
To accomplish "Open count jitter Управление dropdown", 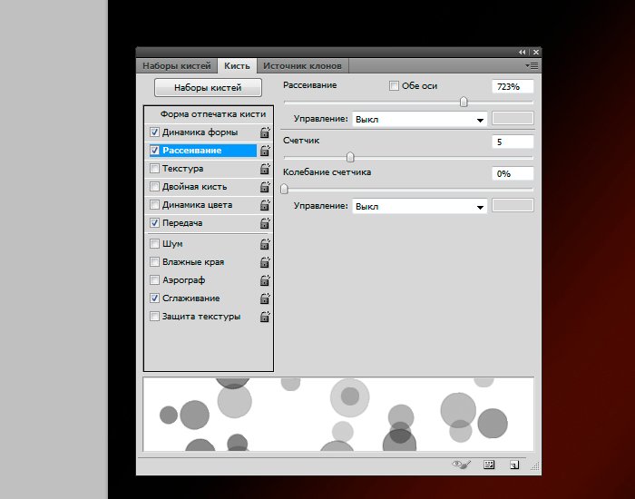I will [419, 207].
